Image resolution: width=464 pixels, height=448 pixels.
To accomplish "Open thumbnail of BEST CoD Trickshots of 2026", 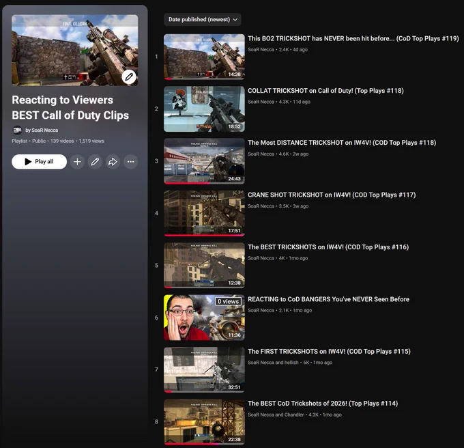I will click(204, 421).
